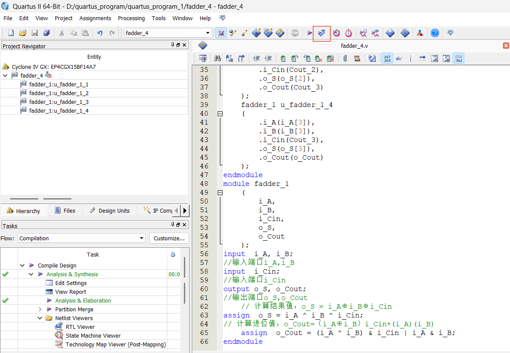The width and height of the screenshot is (510, 353).
Task: Open the Flow Compilation dropdown
Action: (x=141, y=238)
